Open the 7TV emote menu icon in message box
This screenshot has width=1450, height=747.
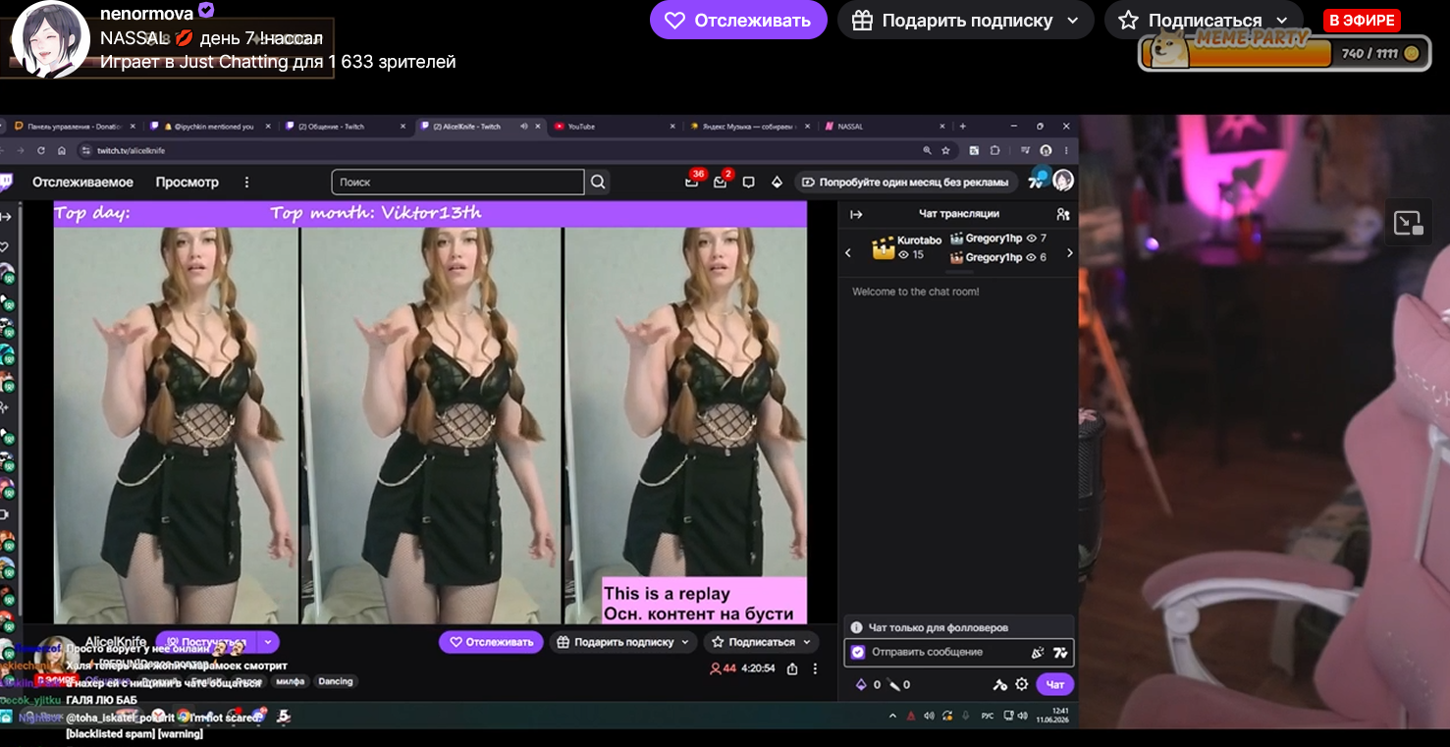coord(1059,652)
